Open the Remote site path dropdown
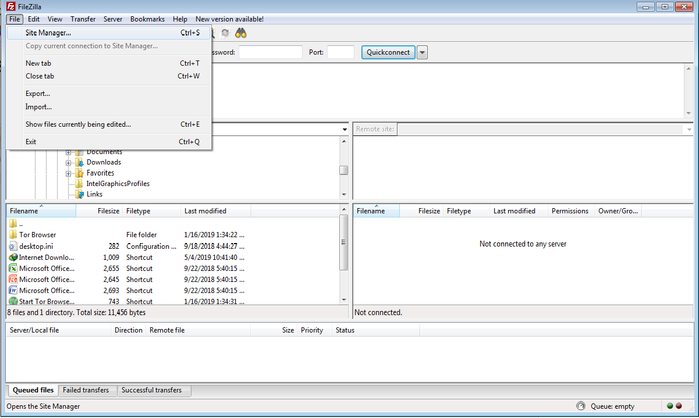Image resolution: width=699 pixels, height=418 pixels. click(x=689, y=129)
